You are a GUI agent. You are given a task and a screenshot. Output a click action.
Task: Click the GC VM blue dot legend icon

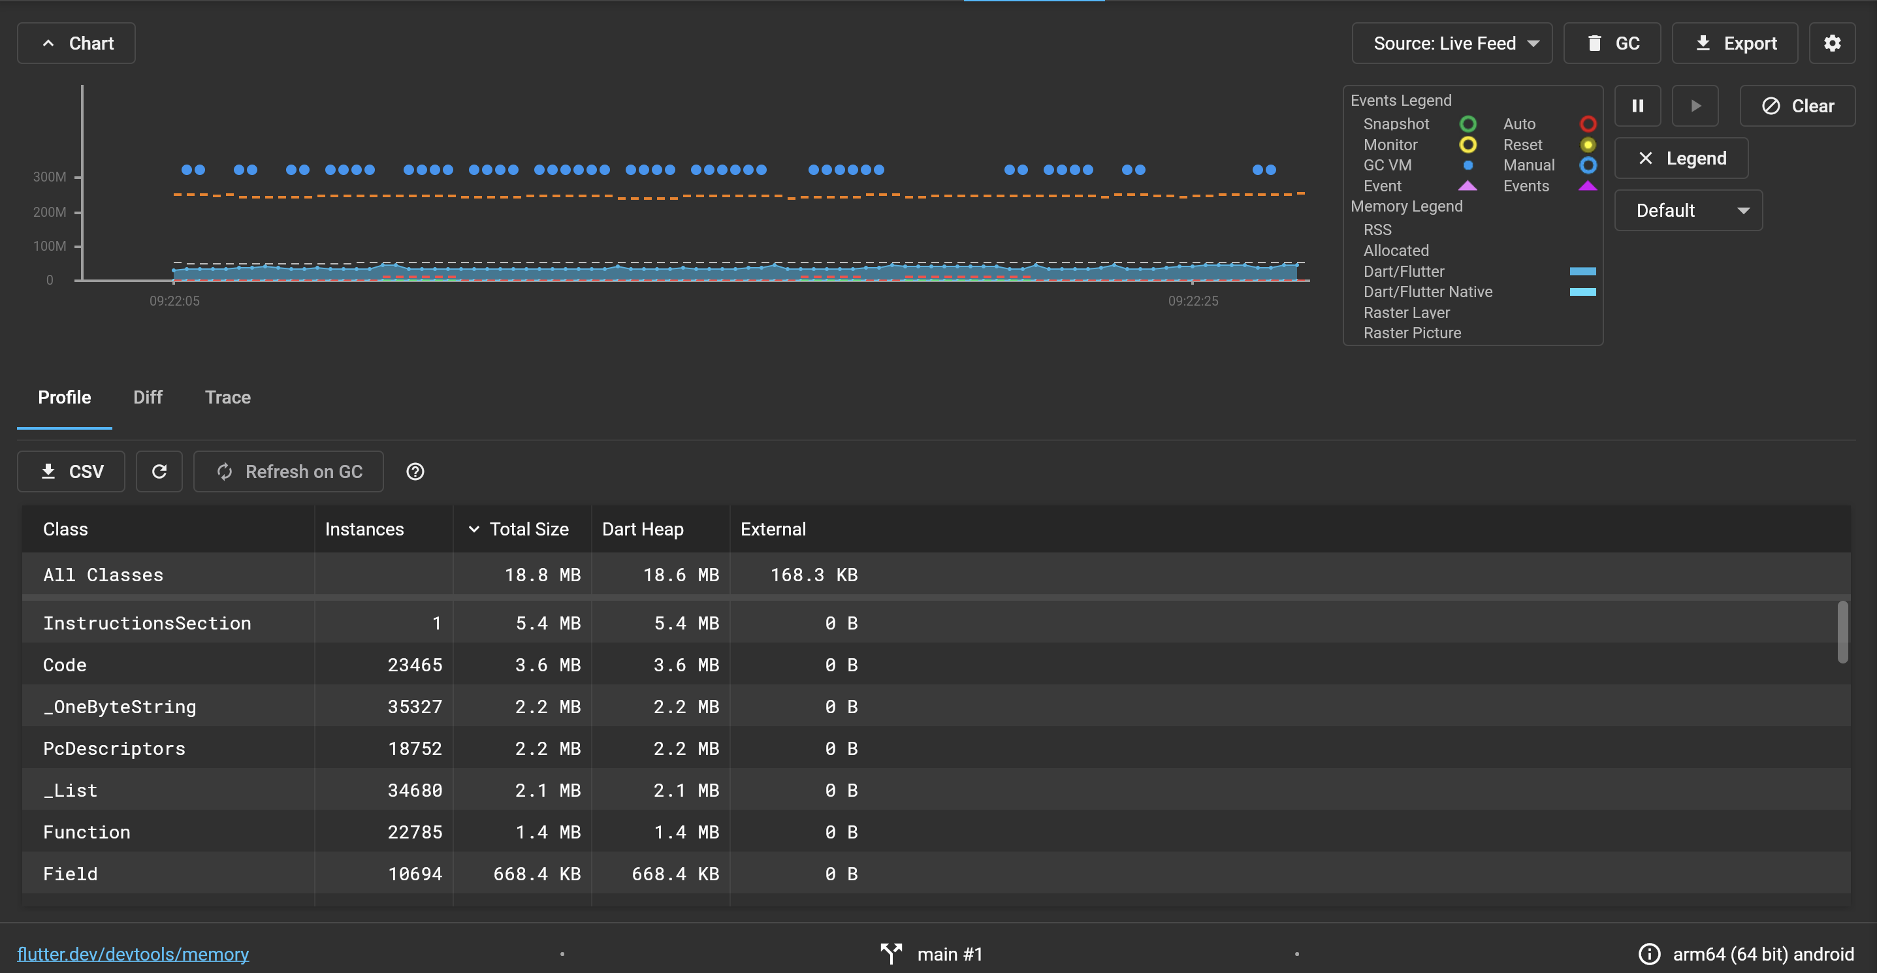pos(1468,165)
